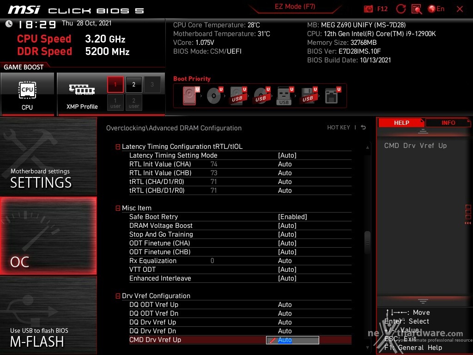Select the USB hard disk boot device
The height and width of the screenshot is (355, 473).
(238, 95)
